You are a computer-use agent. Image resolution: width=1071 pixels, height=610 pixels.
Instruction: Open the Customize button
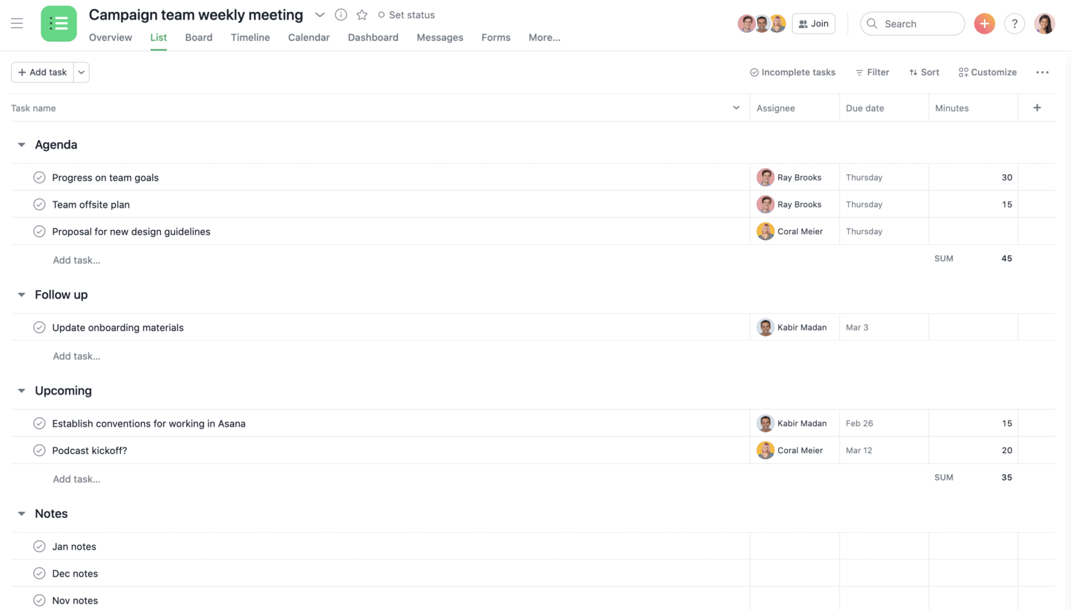coord(987,73)
